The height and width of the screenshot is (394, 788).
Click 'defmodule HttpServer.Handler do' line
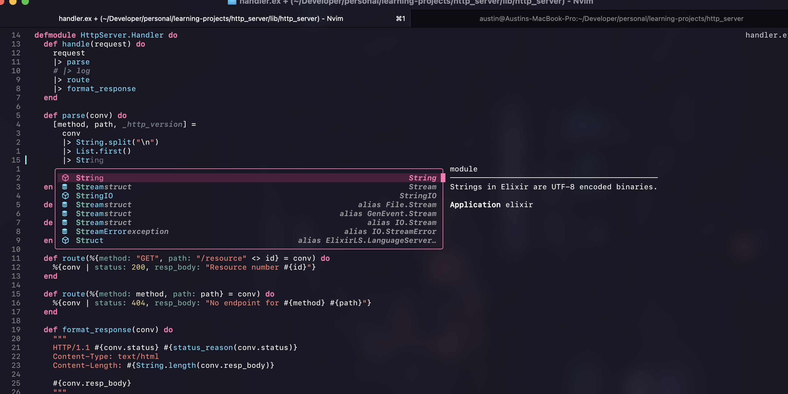pos(106,35)
